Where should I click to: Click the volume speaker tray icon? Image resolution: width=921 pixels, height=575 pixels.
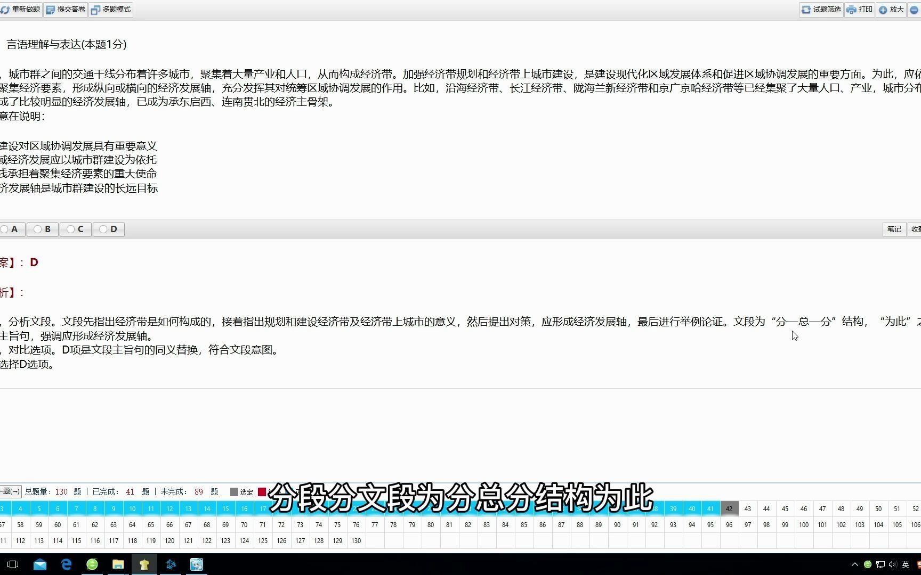coord(892,564)
